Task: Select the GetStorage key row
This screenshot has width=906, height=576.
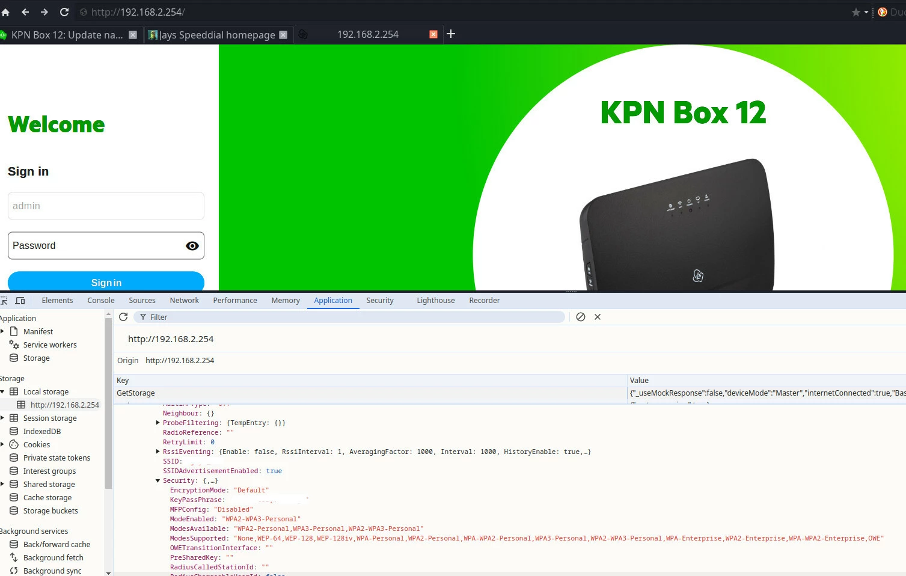Action: coord(370,393)
